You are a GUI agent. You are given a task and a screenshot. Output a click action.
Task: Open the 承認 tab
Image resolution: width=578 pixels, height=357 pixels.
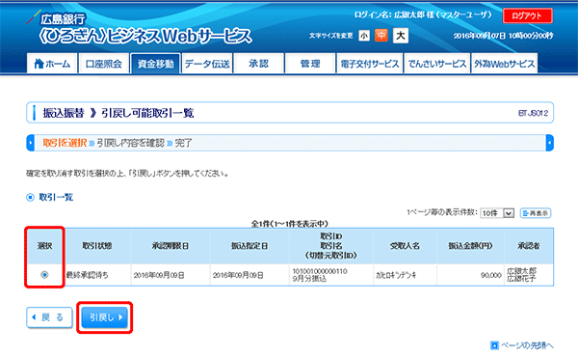259,64
